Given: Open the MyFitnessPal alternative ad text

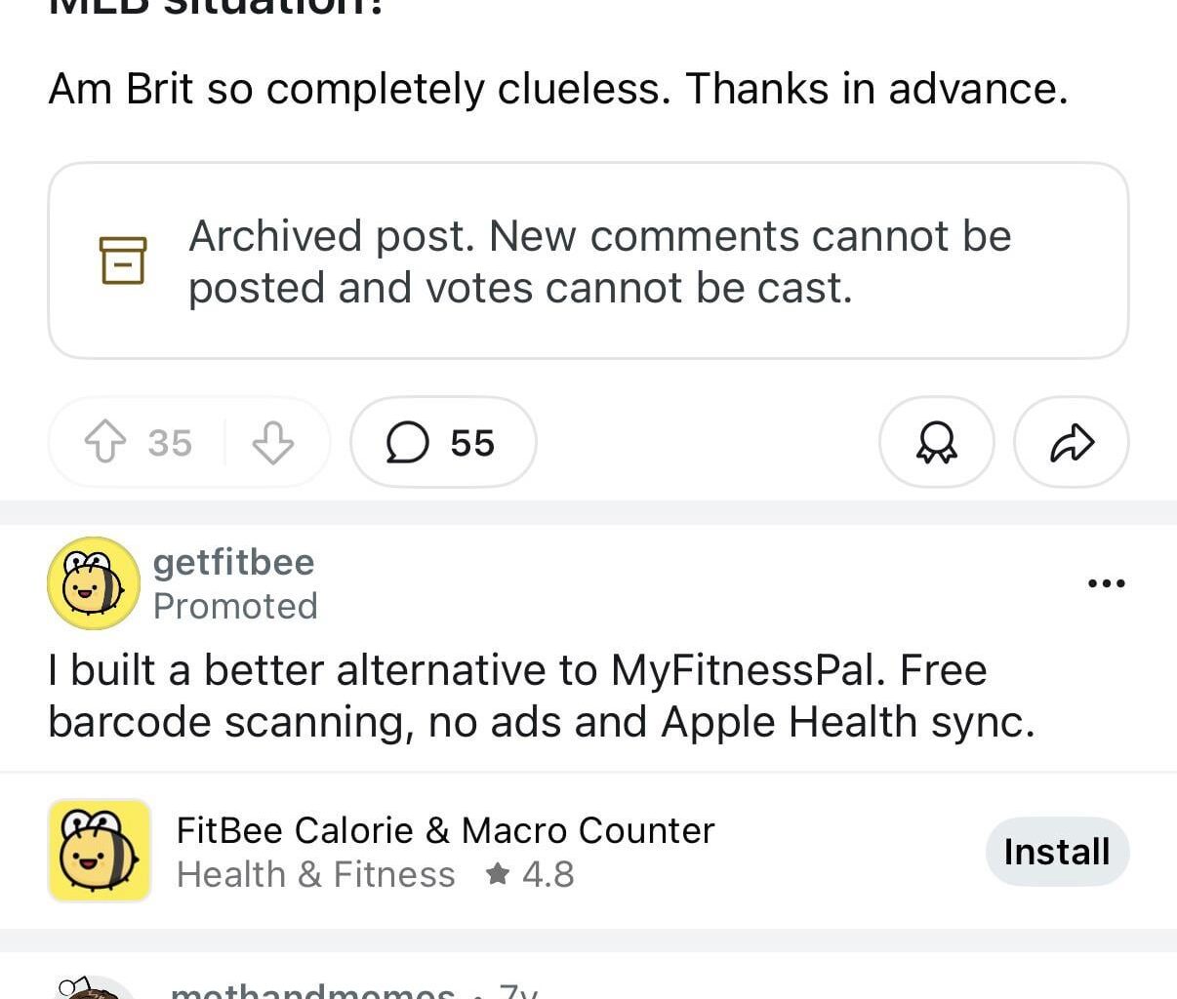Looking at the screenshot, I should [x=541, y=696].
